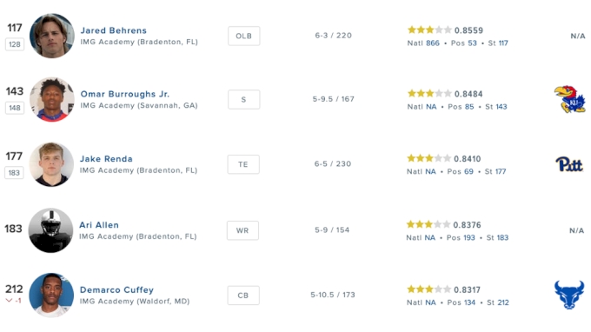Click Jared Behrens' star rating
The image size is (591, 332).
[x=429, y=30]
